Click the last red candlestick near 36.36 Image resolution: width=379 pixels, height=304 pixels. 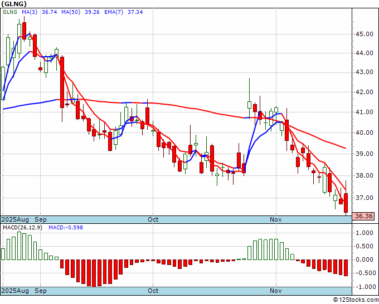coord(346,203)
